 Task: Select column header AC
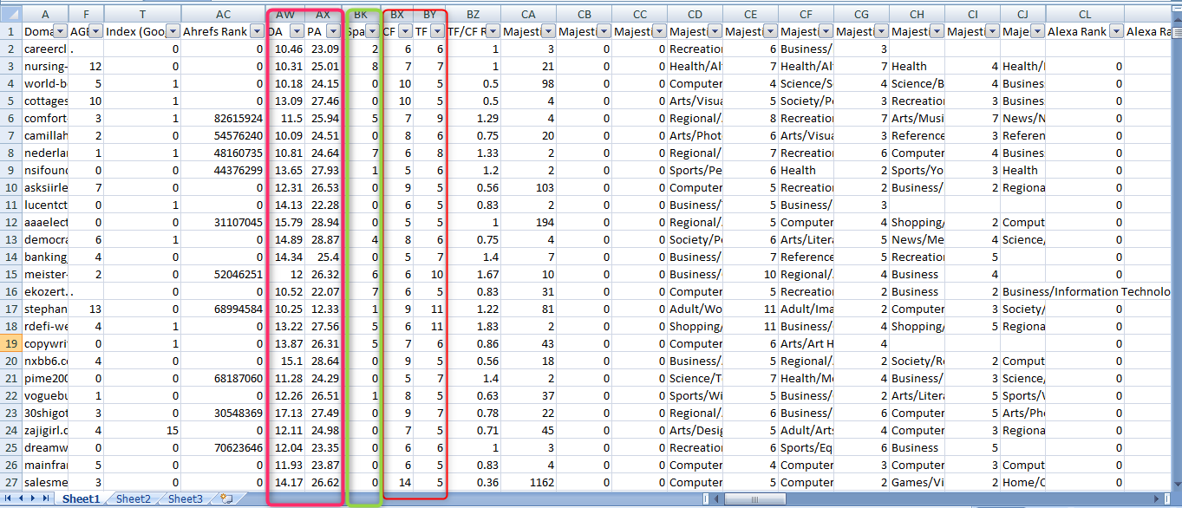pos(224,14)
